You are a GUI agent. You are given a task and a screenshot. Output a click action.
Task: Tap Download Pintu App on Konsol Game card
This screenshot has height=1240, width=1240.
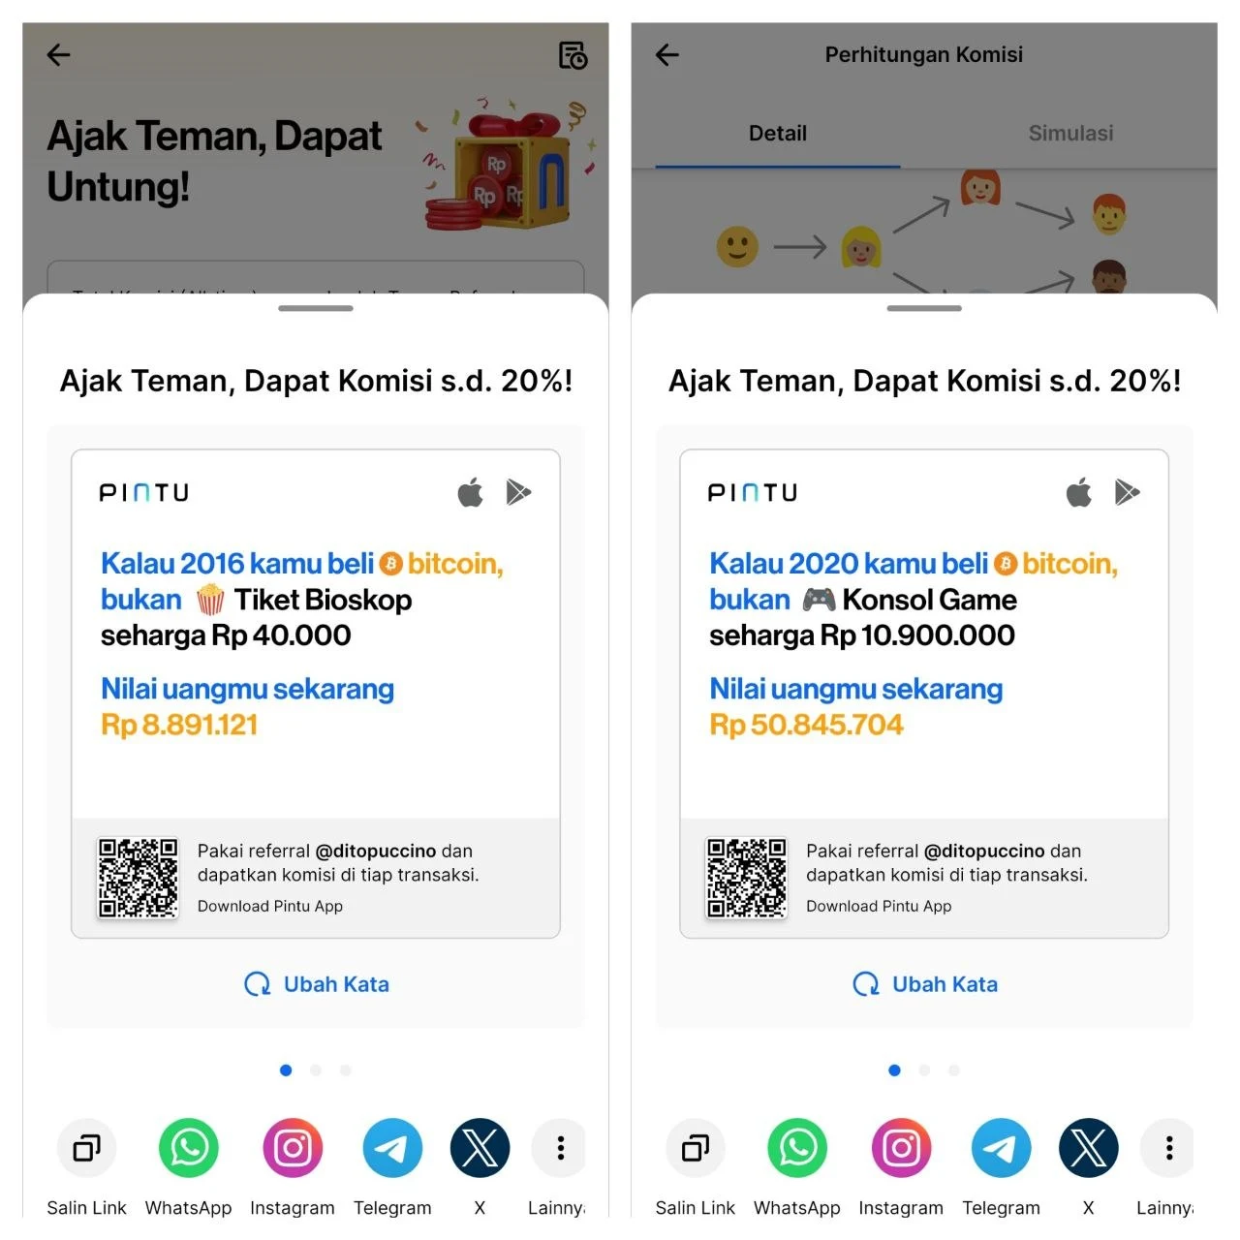click(879, 906)
